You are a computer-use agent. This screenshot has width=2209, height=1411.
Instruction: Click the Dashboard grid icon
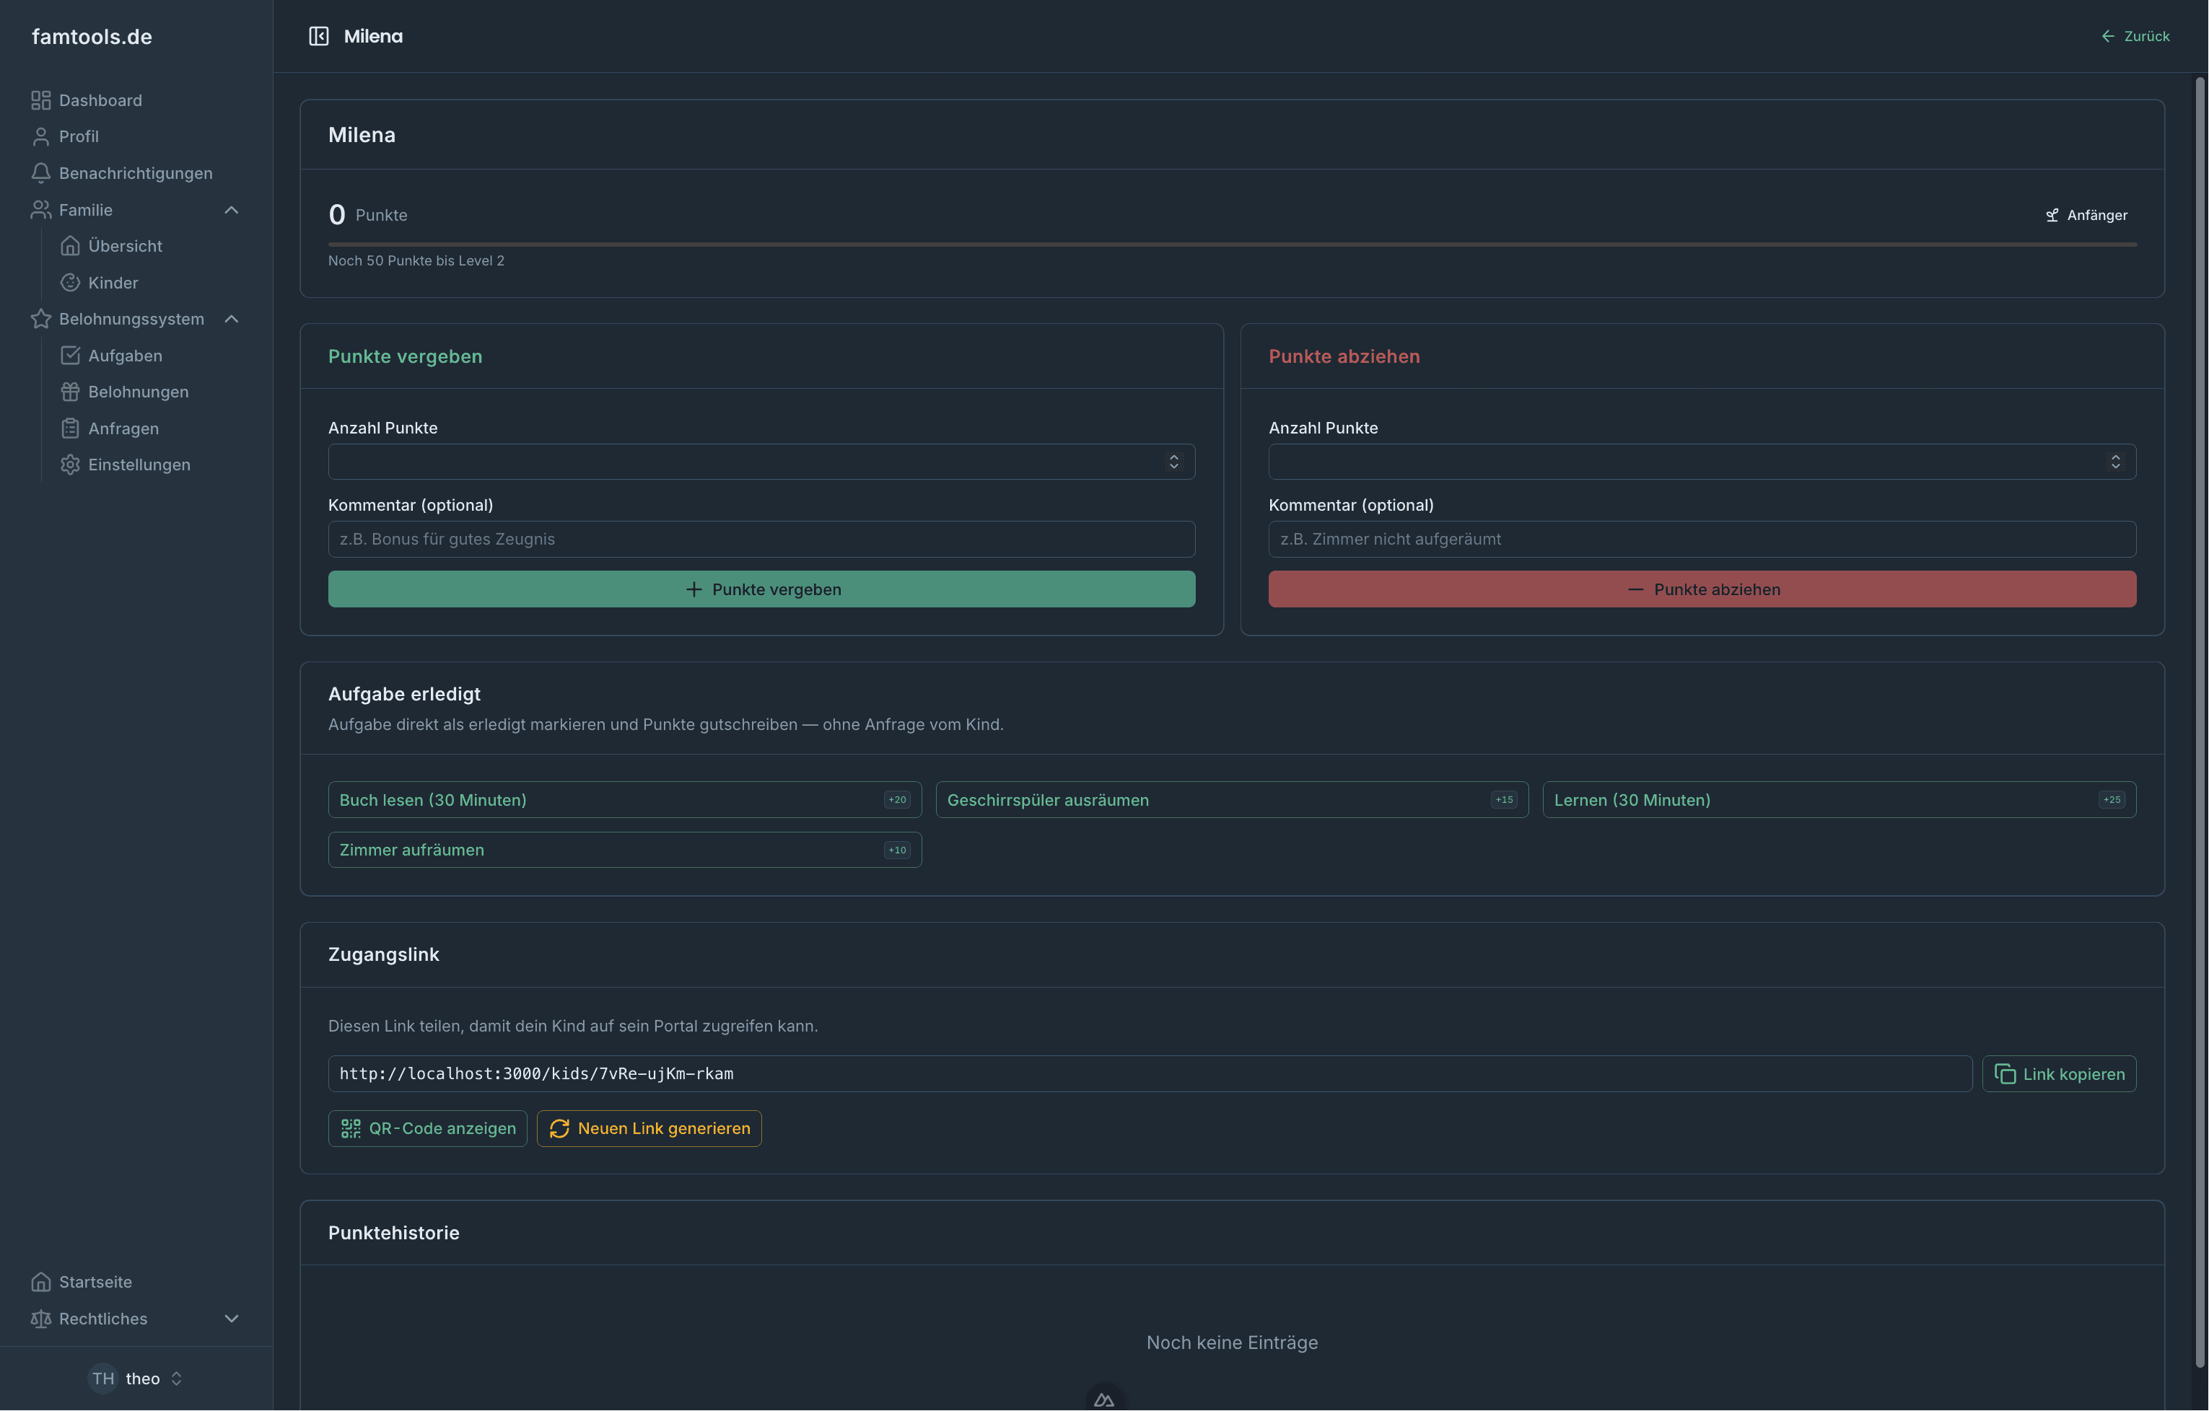pos(40,100)
